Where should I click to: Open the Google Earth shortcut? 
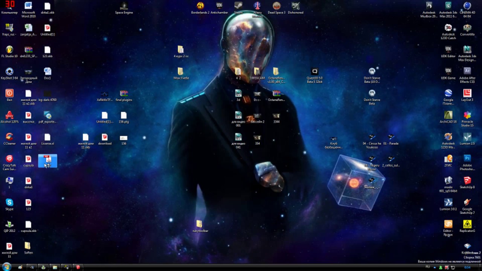[x=448, y=97]
